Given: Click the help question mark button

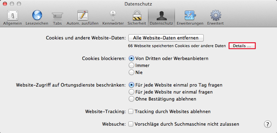Looking at the screenshot, I should coord(268,124).
